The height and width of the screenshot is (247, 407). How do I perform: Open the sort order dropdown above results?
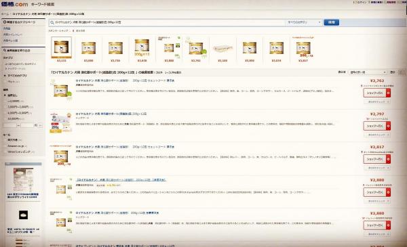coord(368,72)
